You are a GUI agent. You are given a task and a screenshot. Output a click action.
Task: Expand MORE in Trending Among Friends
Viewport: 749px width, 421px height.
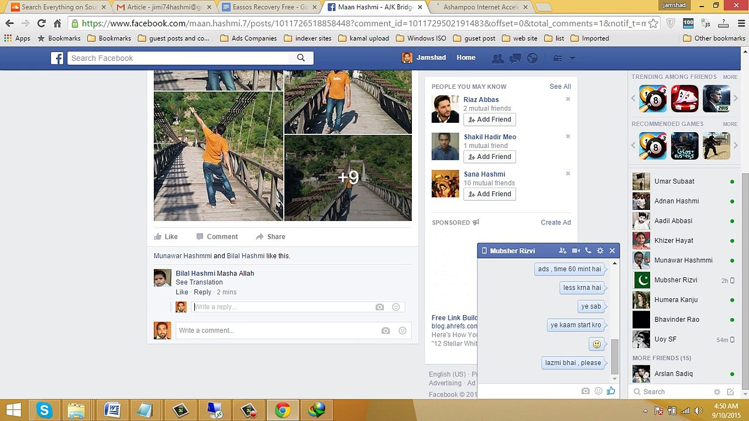tap(730, 77)
